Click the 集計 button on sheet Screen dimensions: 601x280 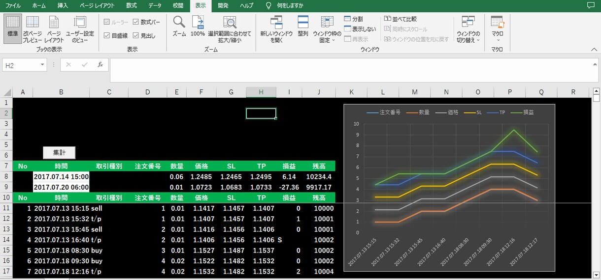(59, 152)
